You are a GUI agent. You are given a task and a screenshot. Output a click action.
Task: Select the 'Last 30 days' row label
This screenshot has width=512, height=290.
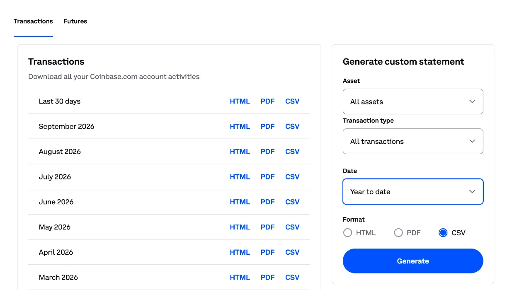[x=60, y=101]
